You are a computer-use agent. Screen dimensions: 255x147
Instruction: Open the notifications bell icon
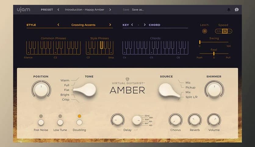(229, 9)
